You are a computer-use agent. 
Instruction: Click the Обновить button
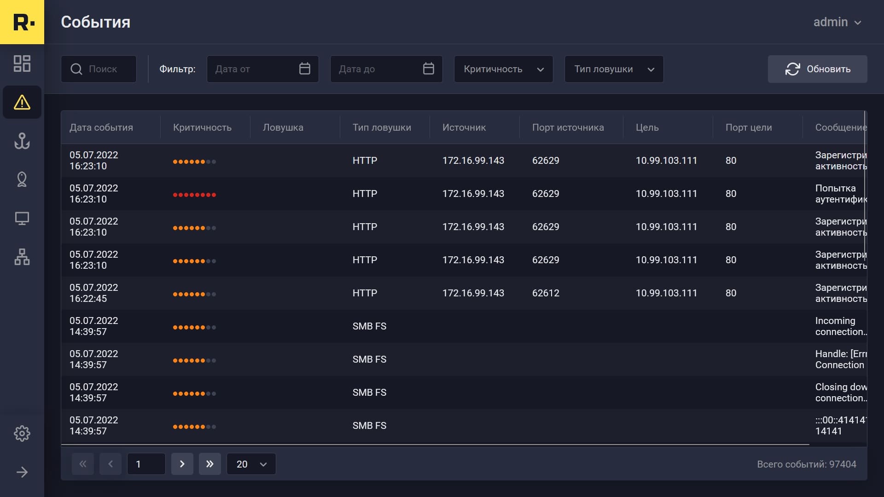point(817,69)
